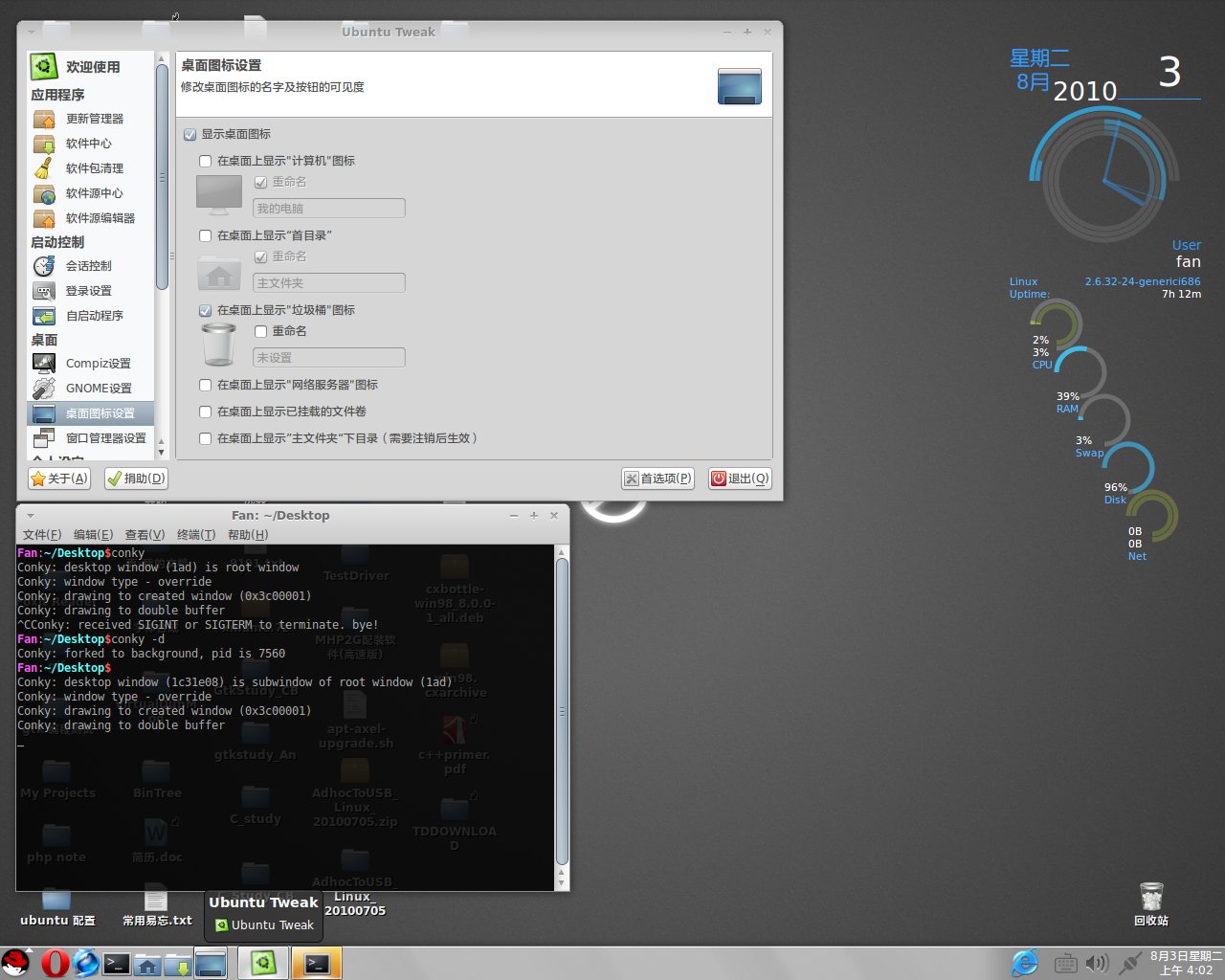
Task: Check 重命名 under the trash icon option
Action: pos(260,331)
